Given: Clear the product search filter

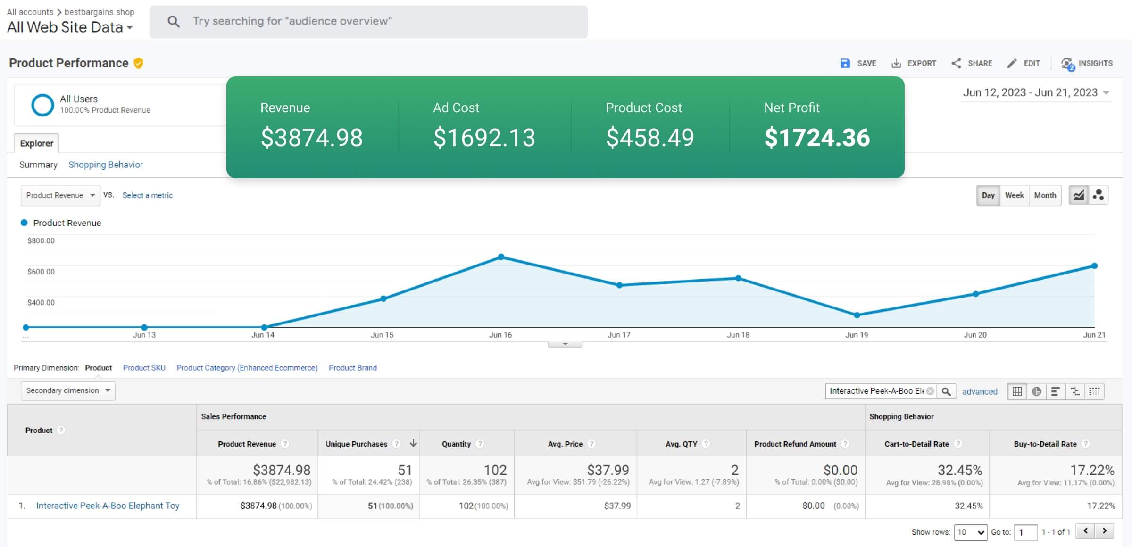Looking at the screenshot, I should (930, 391).
